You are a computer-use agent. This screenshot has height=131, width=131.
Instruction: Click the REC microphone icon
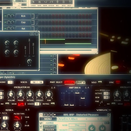pos(57,2)
